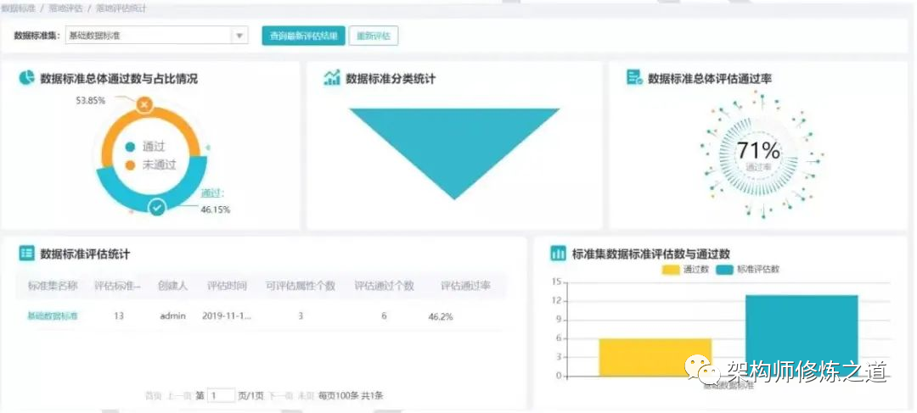The width and height of the screenshot is (917, 413).
Task: Click the admin cell in table
Action: coord(172,316)
